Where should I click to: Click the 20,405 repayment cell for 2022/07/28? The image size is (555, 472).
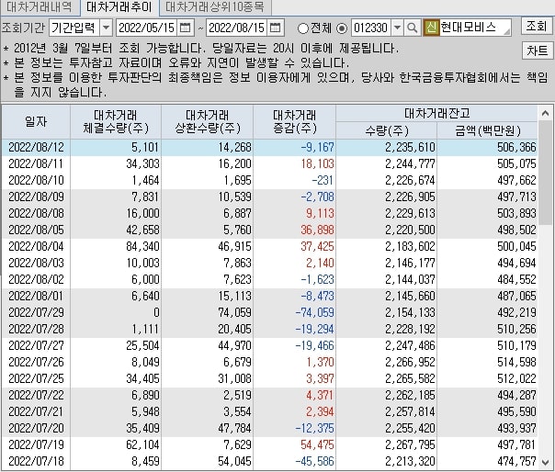(234, 329)
